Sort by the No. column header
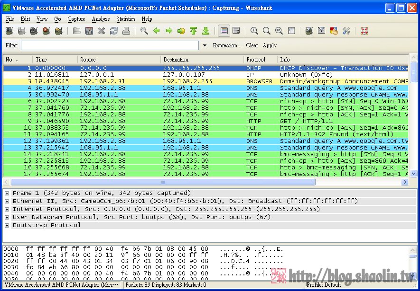Screen dimensions: 420x291 (18, 60)
